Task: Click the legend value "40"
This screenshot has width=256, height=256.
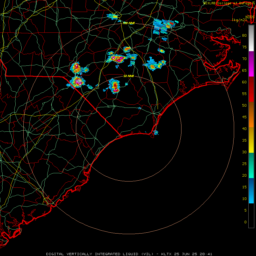Action: click(x=244, y=129)
